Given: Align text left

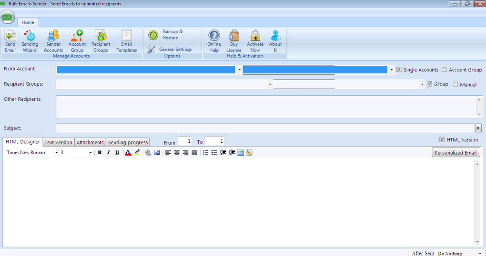Looking at the screenshot, I should click(x=168, y=152).
